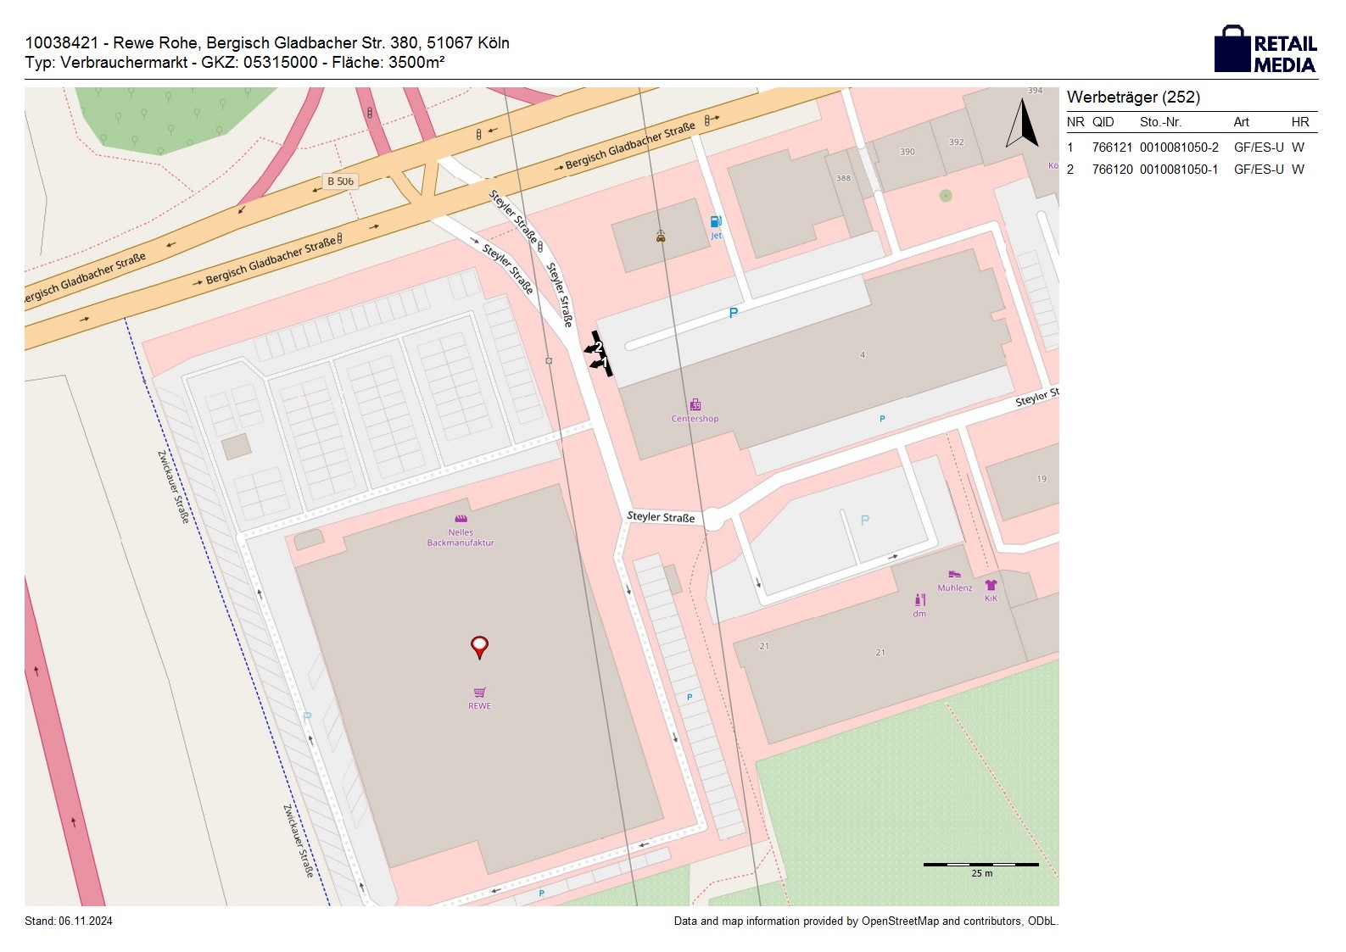Click the REWE shopping cart icon
1346x952 pixels.
(x=479, y=693)
